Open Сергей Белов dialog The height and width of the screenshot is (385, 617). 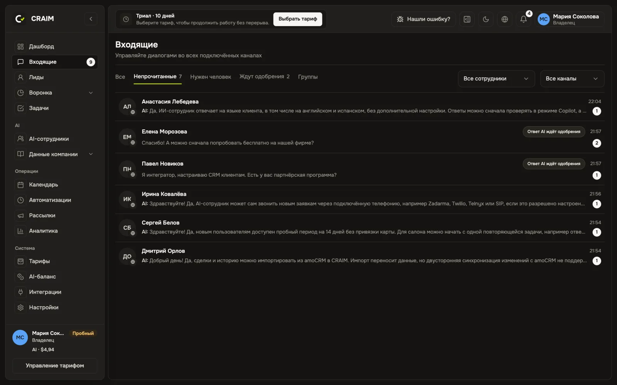pos(359,228)
